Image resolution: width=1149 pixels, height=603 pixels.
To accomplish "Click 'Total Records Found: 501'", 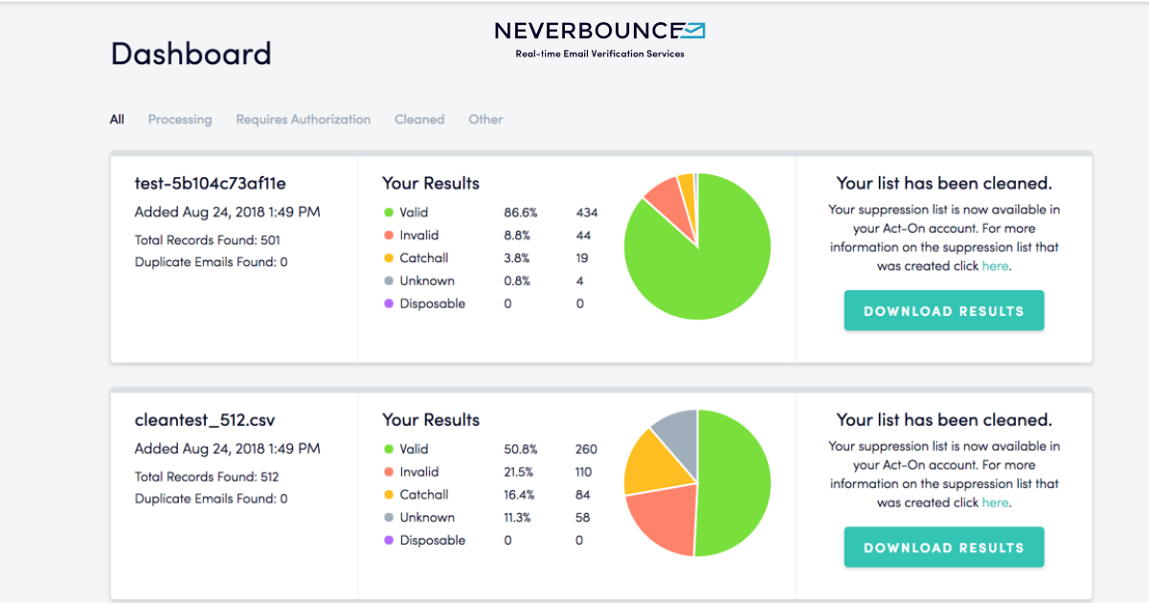I will click(x=208, y=240).
